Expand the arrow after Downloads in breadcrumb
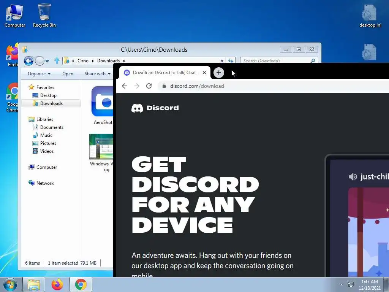389x292 pixels. pyautogui.click(x=124, y=61)
